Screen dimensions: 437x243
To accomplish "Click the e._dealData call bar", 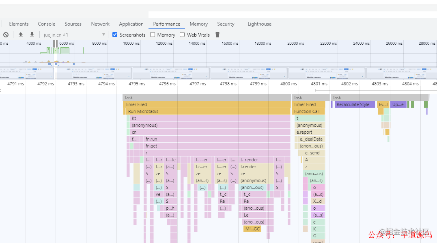I will tap(311, 139).
